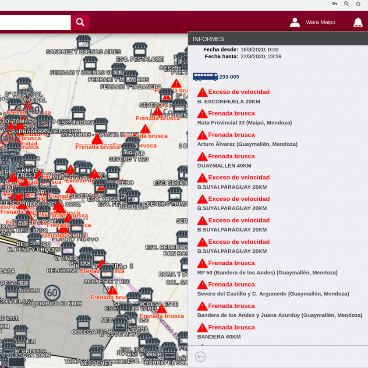Click the 200-005 vehicle link

[x=229, y=77]
